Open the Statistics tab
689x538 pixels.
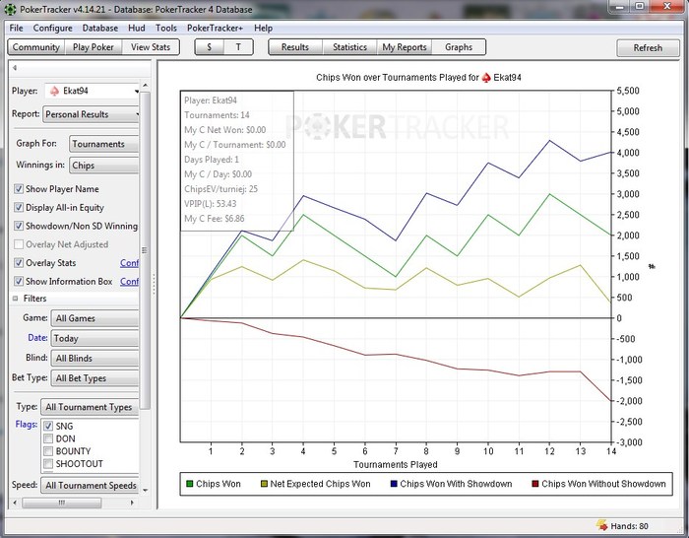pyautogui.click(x=349, y=47)
